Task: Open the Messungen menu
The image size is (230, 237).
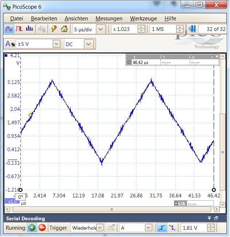Action: 109,19
